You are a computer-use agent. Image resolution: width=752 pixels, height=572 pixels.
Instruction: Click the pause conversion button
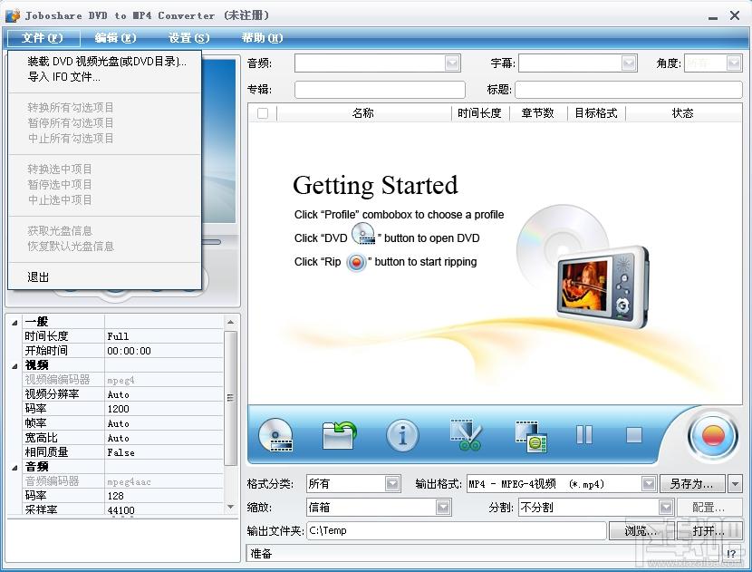(583, 435)
